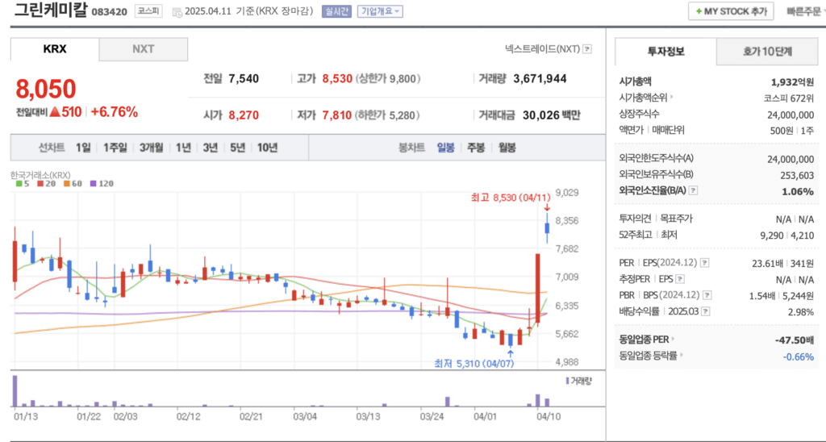Click the 동일업종 PER value -47.50배
The image size is (826, 442).
click(794, 340)
